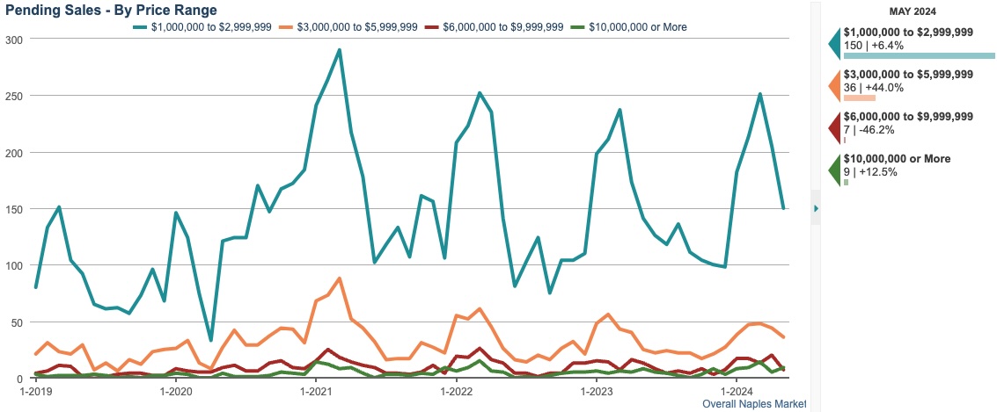The image size is (997, 412).
Task: Toggle the $3,000,000 to $5,999,999 legend series
Action: click(348, 26)
